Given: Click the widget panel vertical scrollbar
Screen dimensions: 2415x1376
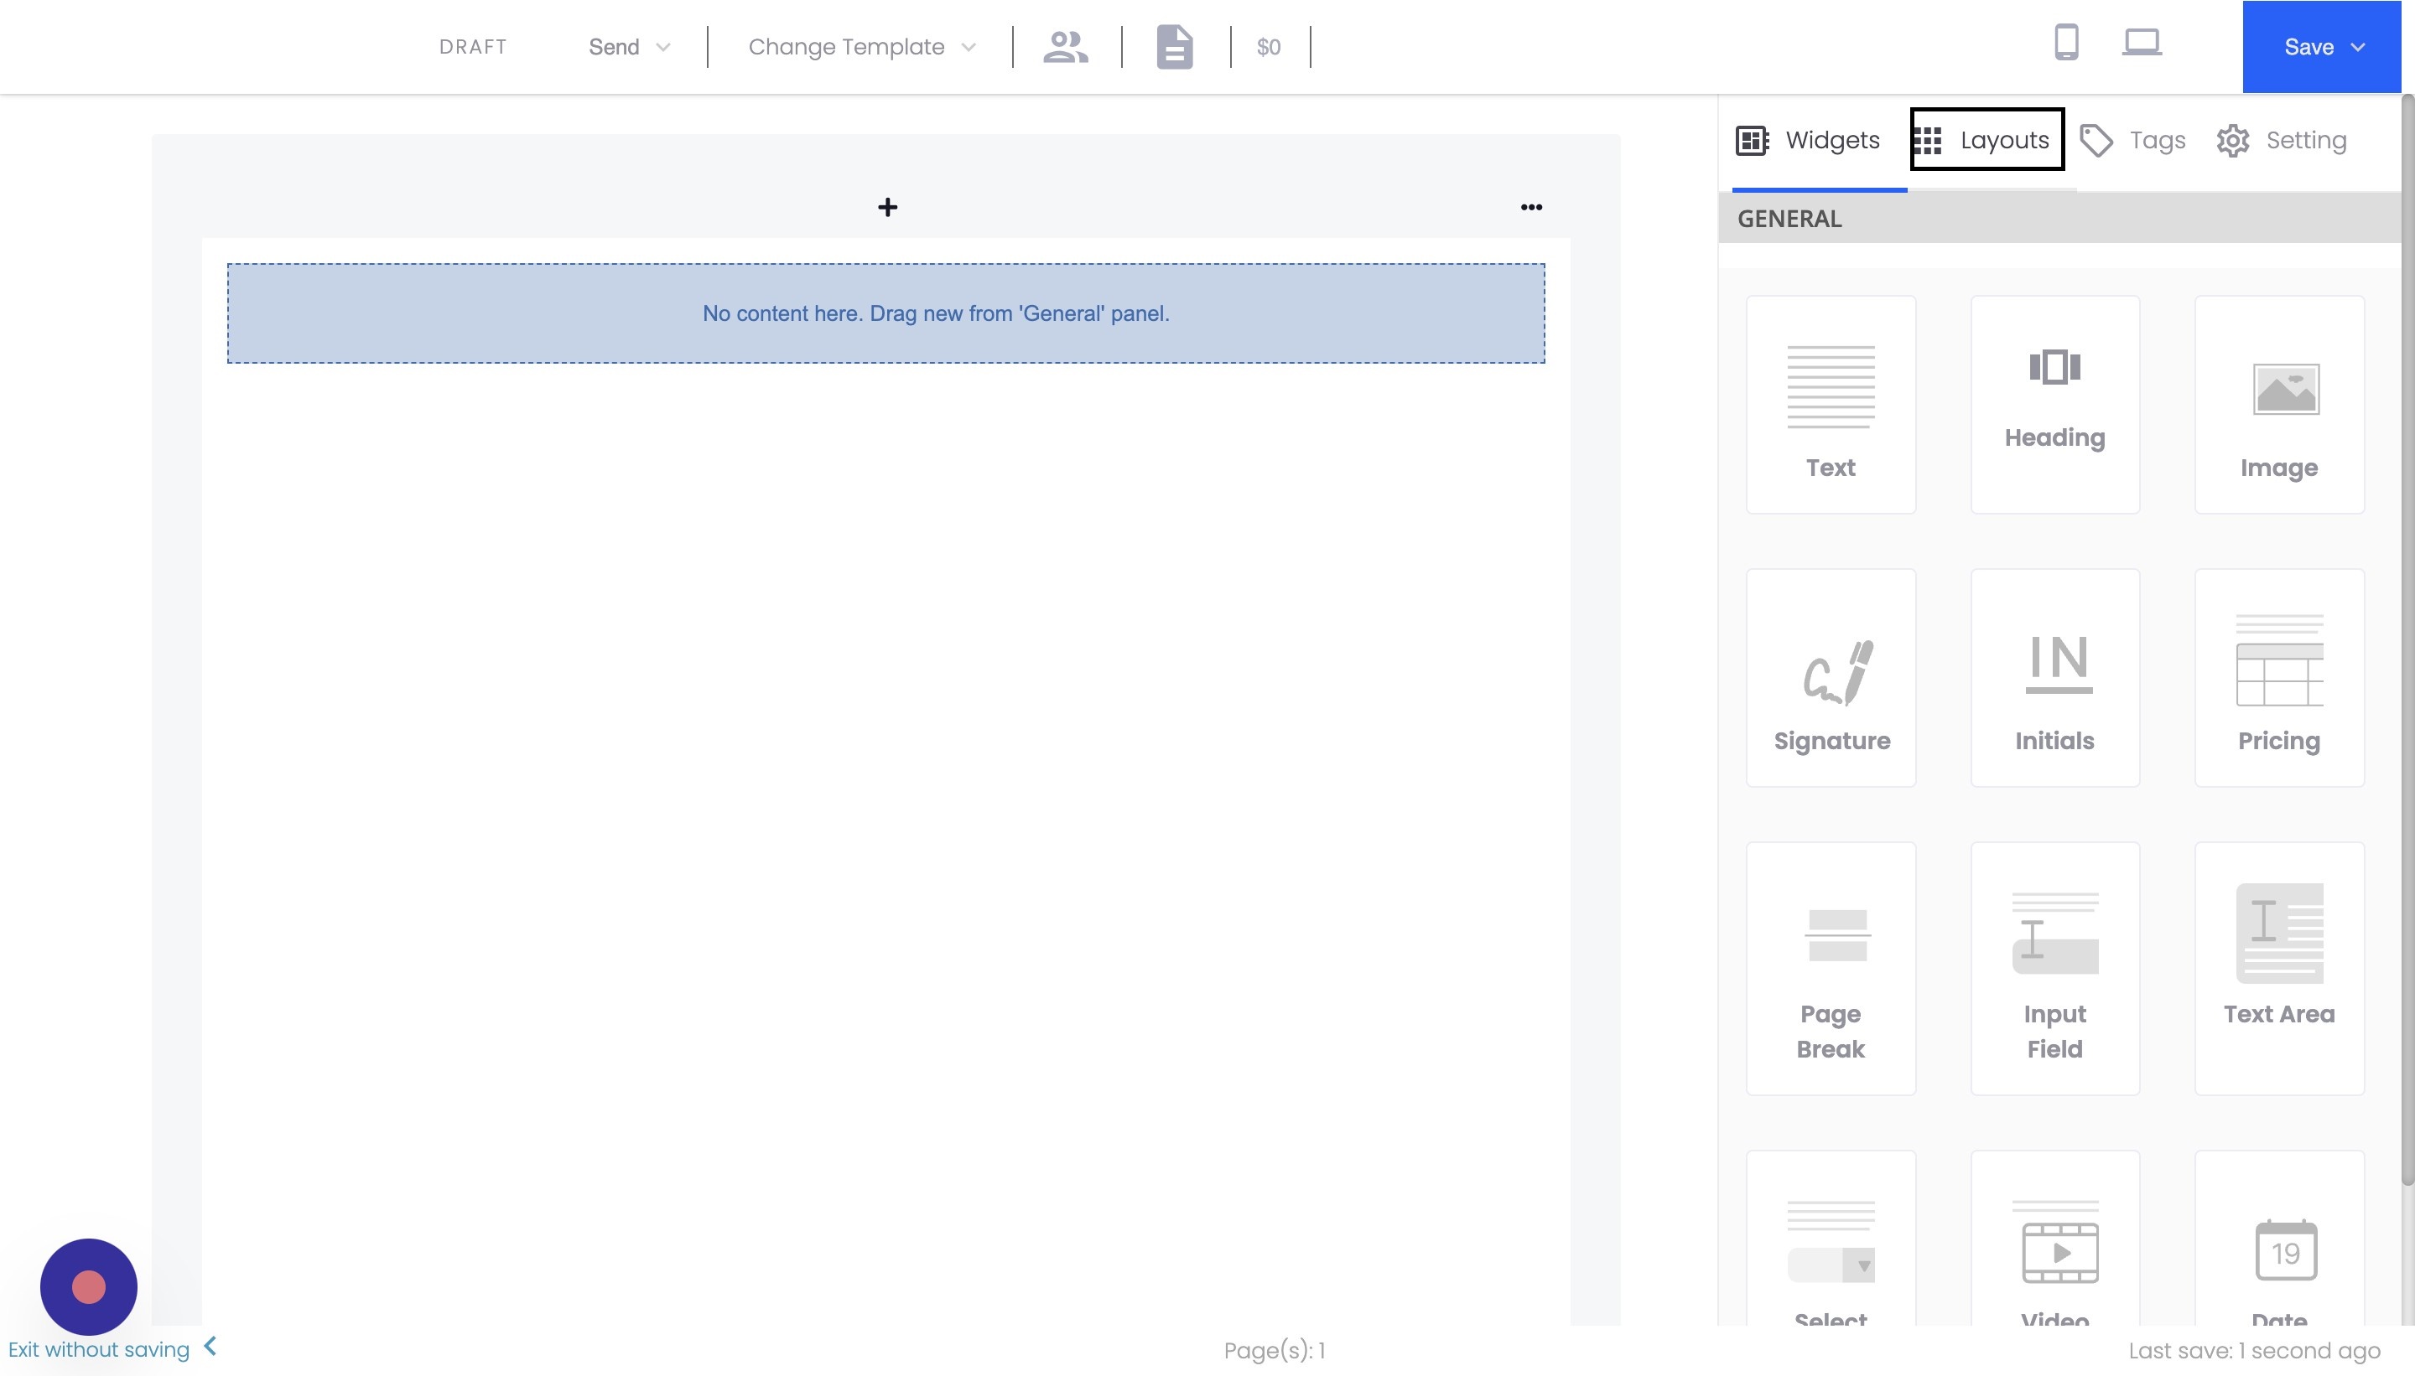Looking at the screenshot, I should tap(2407, 638).
